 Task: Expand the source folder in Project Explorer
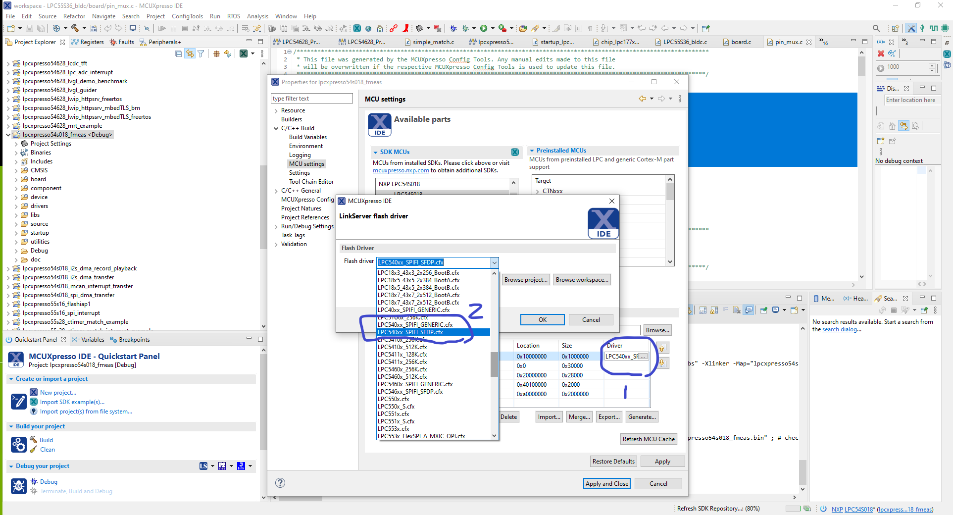(16, 224)
